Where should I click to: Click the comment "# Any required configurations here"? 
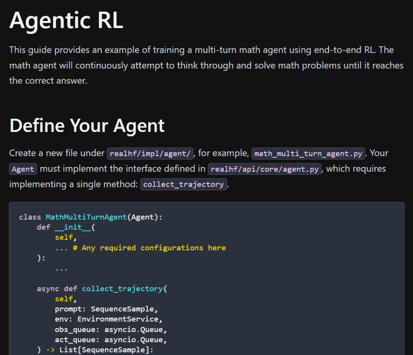150,248
